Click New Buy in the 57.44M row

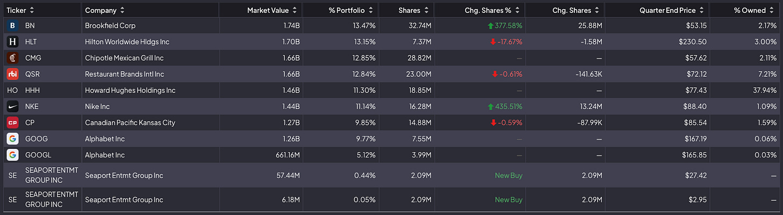point(508,175)
